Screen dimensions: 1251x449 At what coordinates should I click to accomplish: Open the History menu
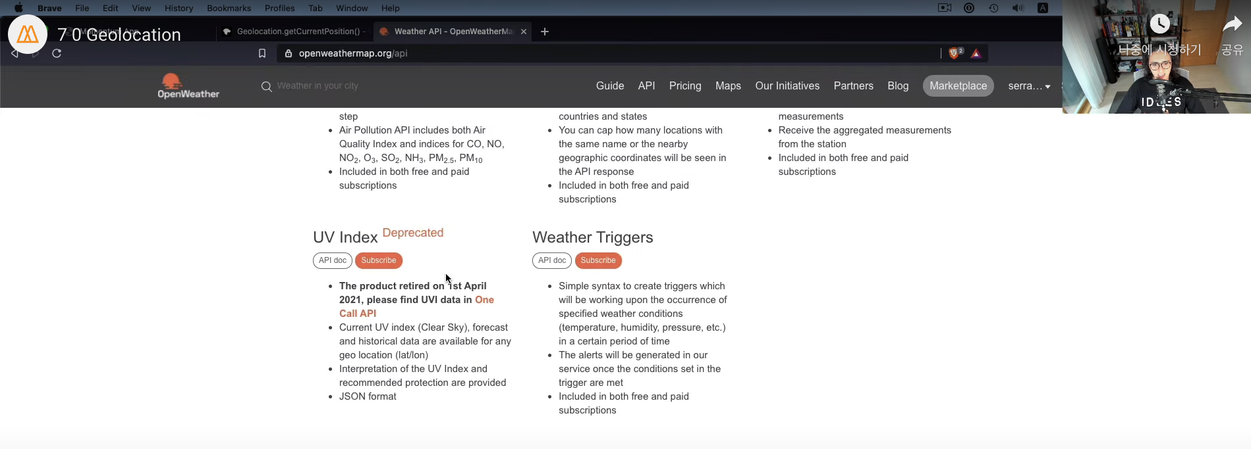(179, 8)
